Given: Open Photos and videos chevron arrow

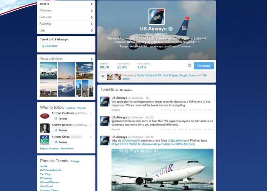Looking at the screenshot, I should [x=92, y=59].
